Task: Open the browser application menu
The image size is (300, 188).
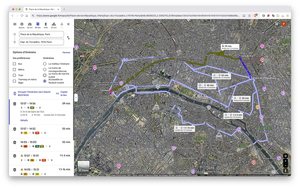Action: coord(287,16)
